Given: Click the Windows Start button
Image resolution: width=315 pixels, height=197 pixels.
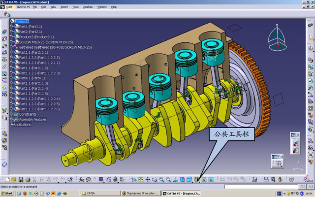Looking at the screenshot, I should pyautogui.click(x=7, y=194).
